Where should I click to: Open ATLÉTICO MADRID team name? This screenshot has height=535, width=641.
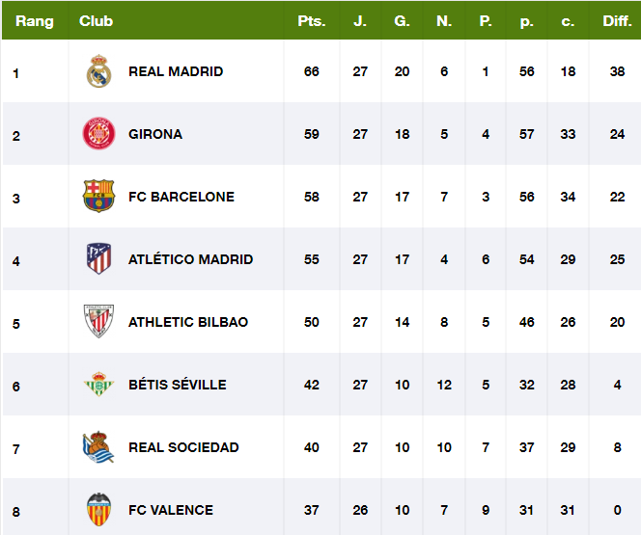click(191, 259)
